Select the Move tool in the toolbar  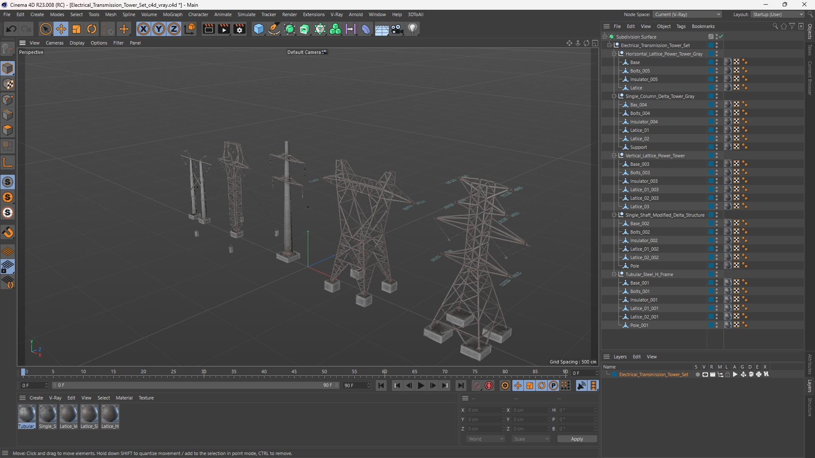tap(61, 29)
